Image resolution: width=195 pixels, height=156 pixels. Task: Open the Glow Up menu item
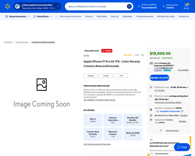point(115,16)
